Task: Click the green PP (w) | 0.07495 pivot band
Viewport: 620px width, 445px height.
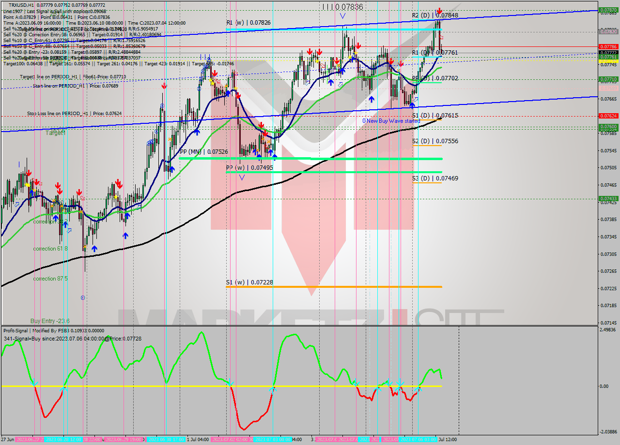Action: 334,171
